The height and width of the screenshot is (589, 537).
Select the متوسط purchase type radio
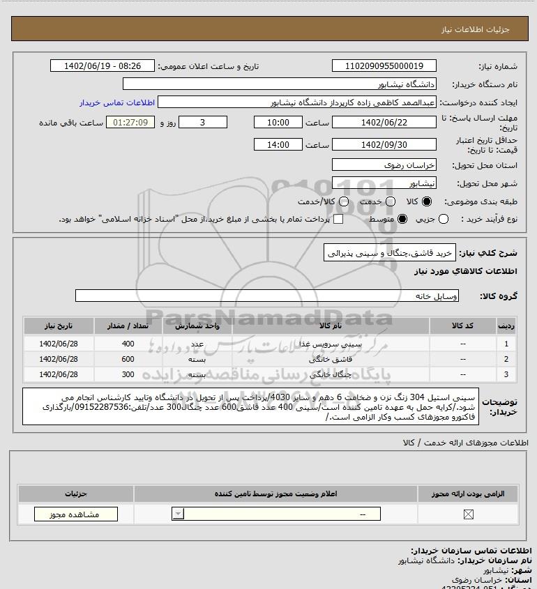[402, 219]
